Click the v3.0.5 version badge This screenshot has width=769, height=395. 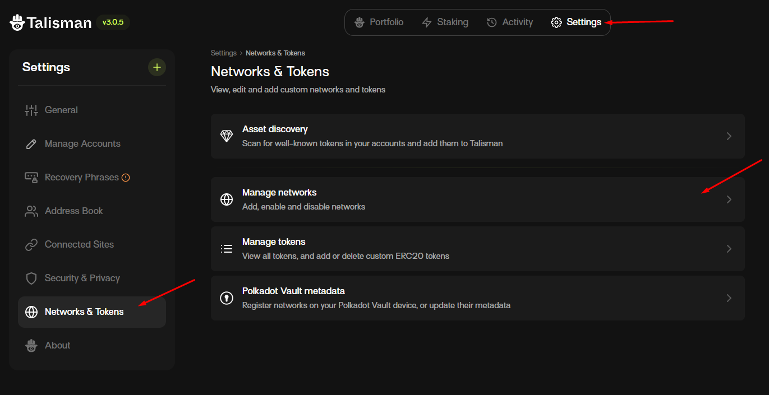[113, 22]
